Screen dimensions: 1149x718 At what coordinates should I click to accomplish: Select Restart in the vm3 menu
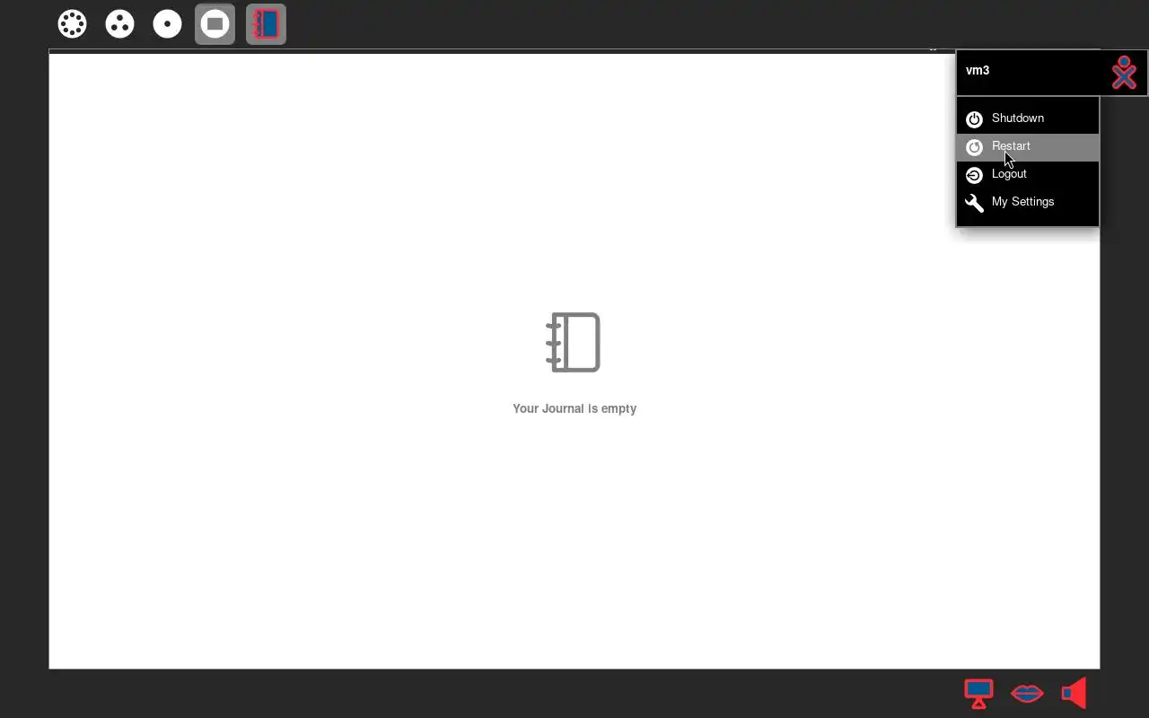tap(1028, 146)
